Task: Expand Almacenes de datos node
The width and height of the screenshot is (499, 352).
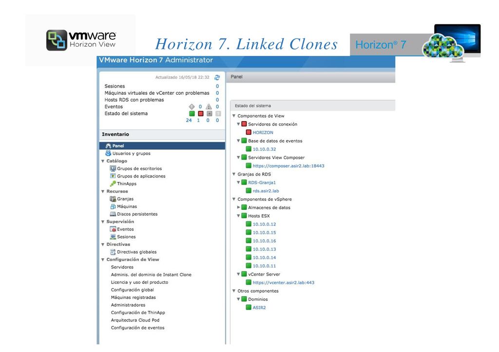Action: pos(238,207)
